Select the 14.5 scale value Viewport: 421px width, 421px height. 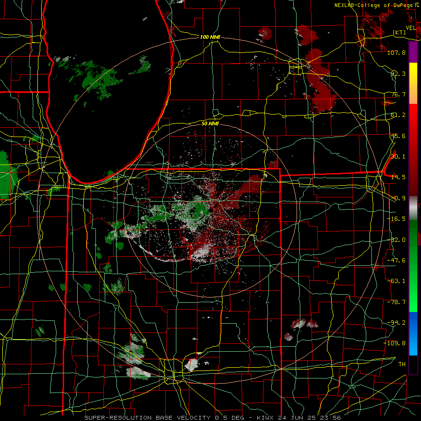click(x=398, y=177)
